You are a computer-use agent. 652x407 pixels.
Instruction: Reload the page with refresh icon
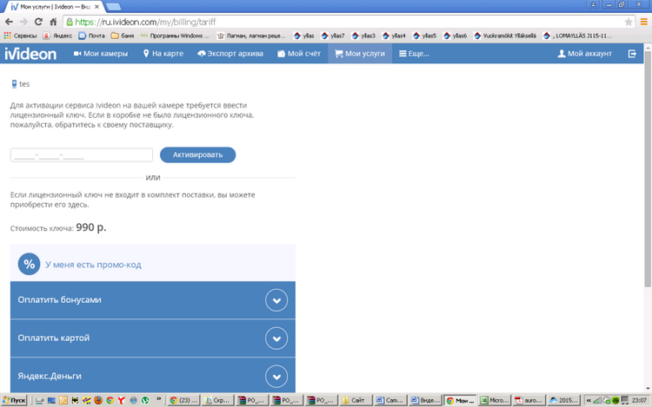click(38, 22)
